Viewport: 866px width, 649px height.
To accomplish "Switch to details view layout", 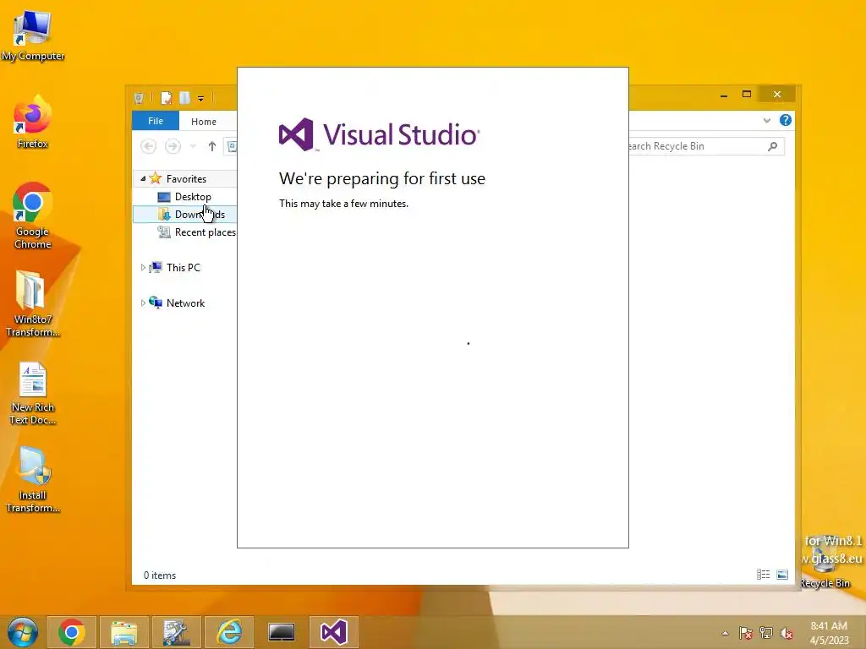I will click(764, 575).
